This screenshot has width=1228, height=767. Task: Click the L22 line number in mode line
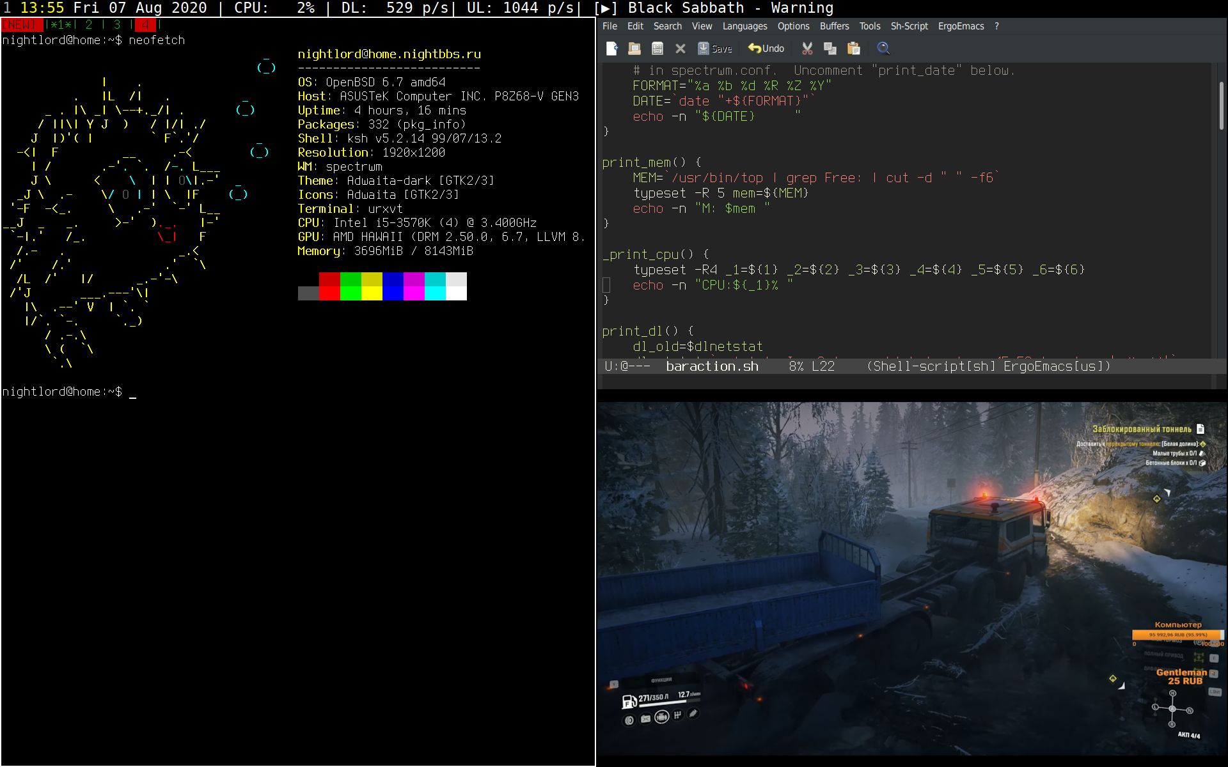[x=823, y=366]
